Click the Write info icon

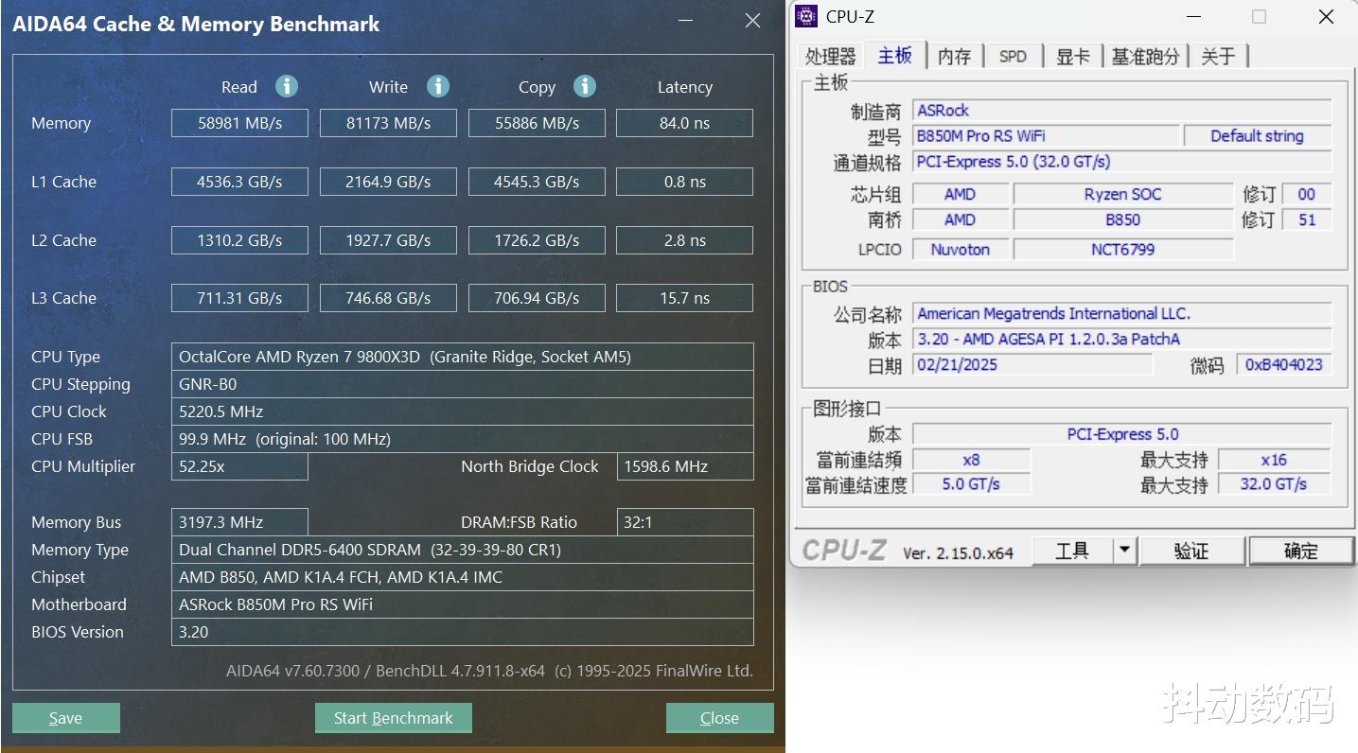(x=437, y=86)
